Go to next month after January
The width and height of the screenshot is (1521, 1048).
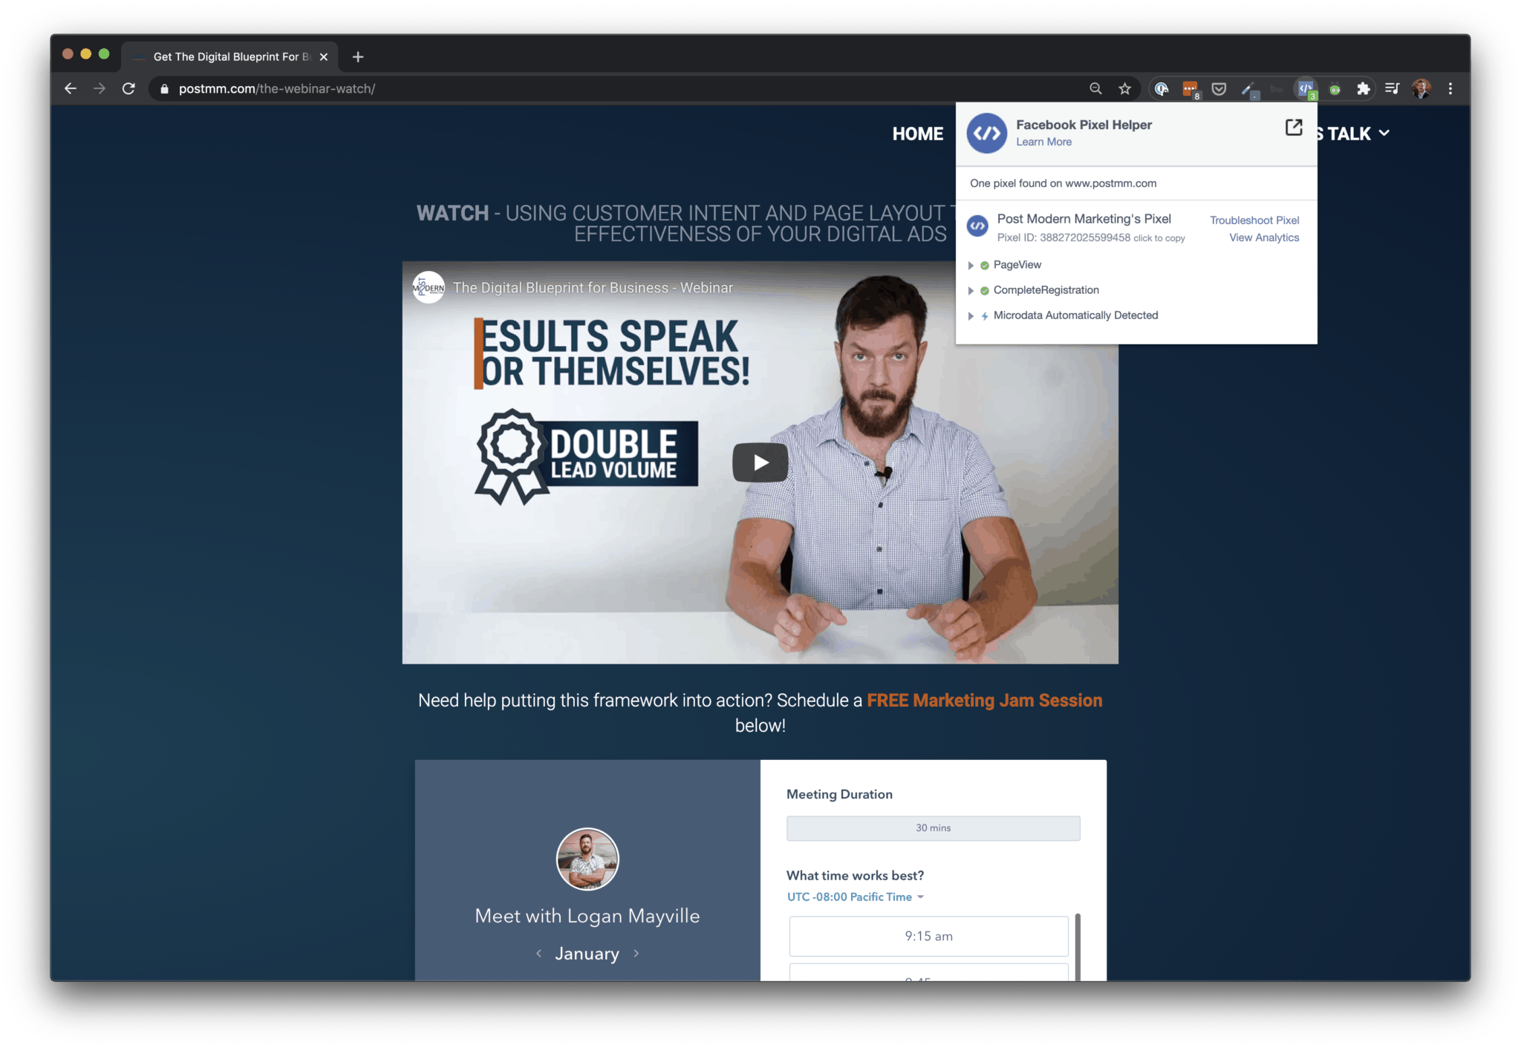[x=636, y=954]
